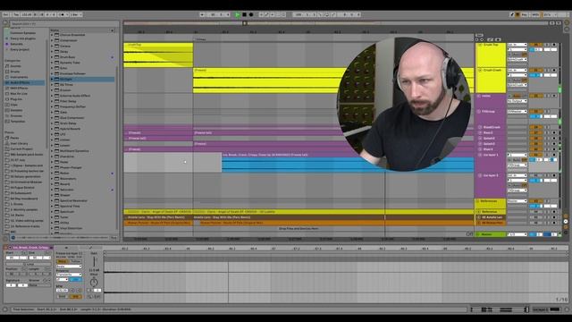Expand the Compressor device entry
The image size is (572, 322).
(52, 40)
